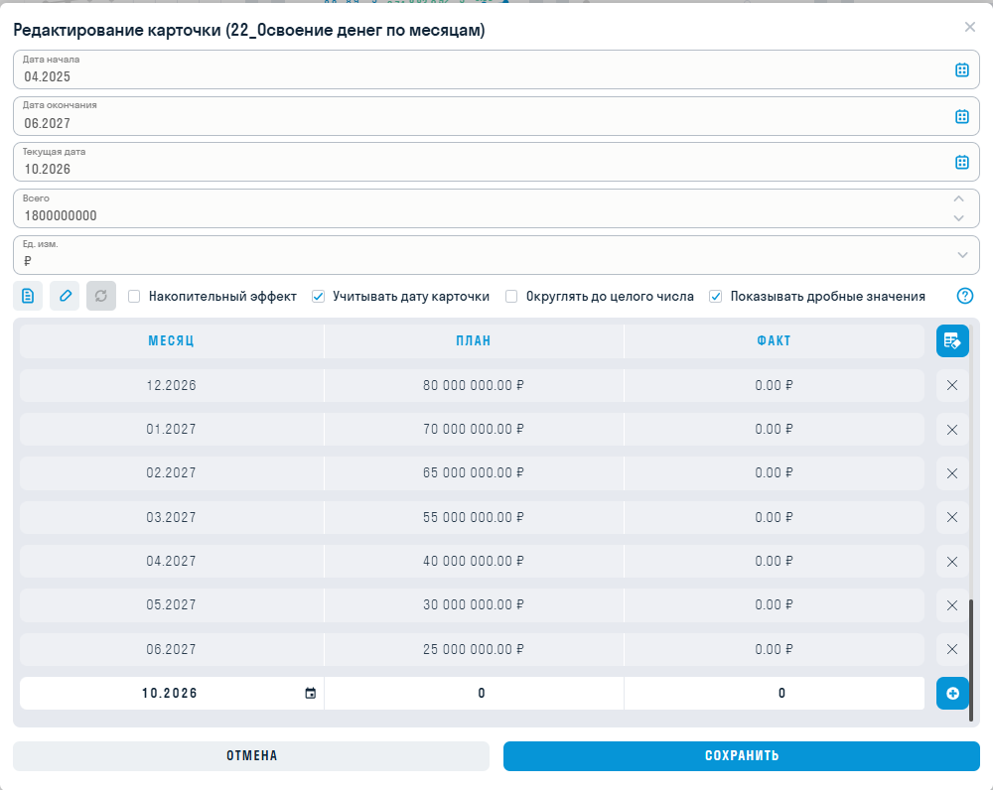Delete the 01.2027 row

pyautogui.click(x=952, y=430)
